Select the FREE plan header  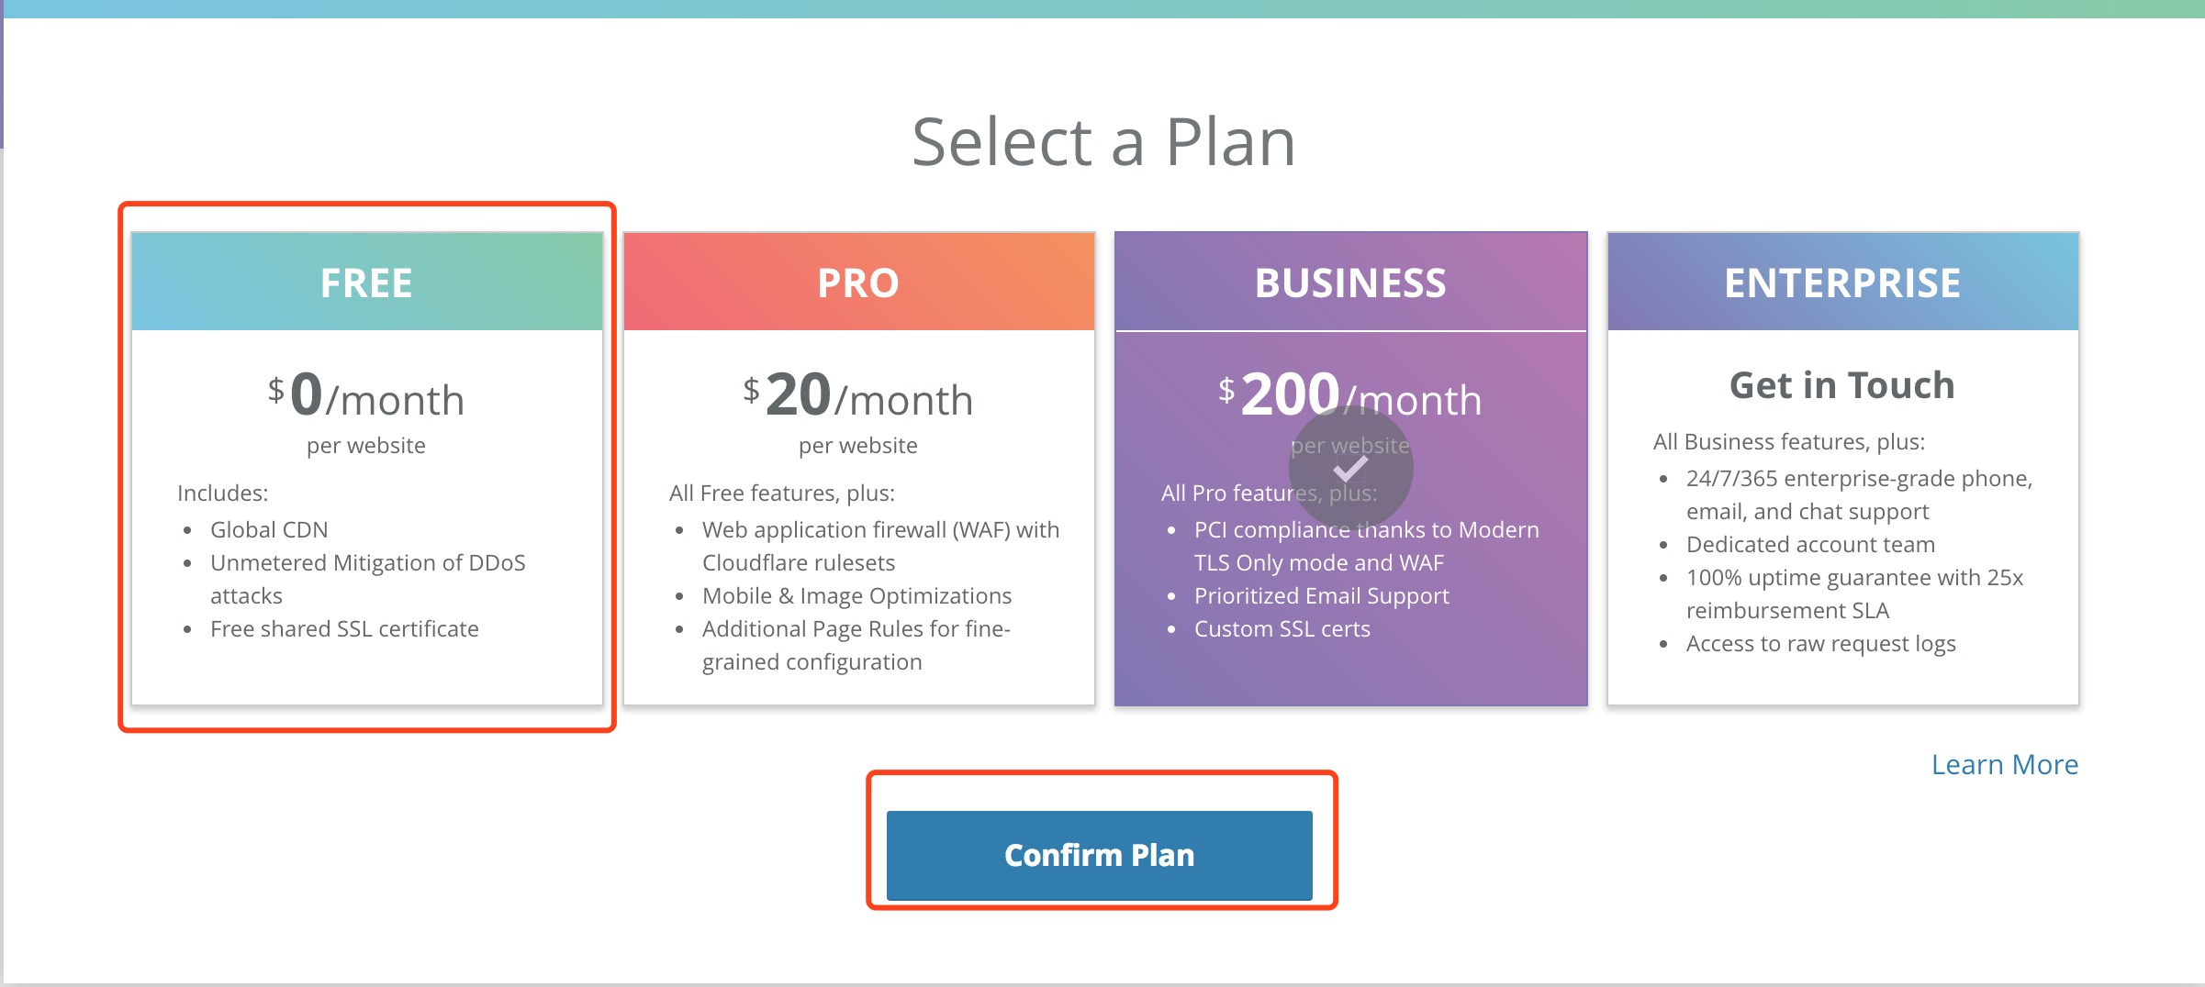[x=366, y=283]
